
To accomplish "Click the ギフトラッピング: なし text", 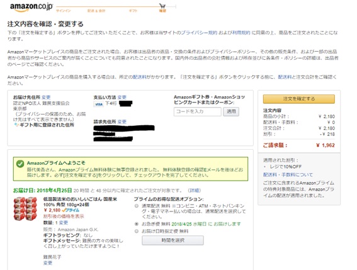I will click(68, 235).
